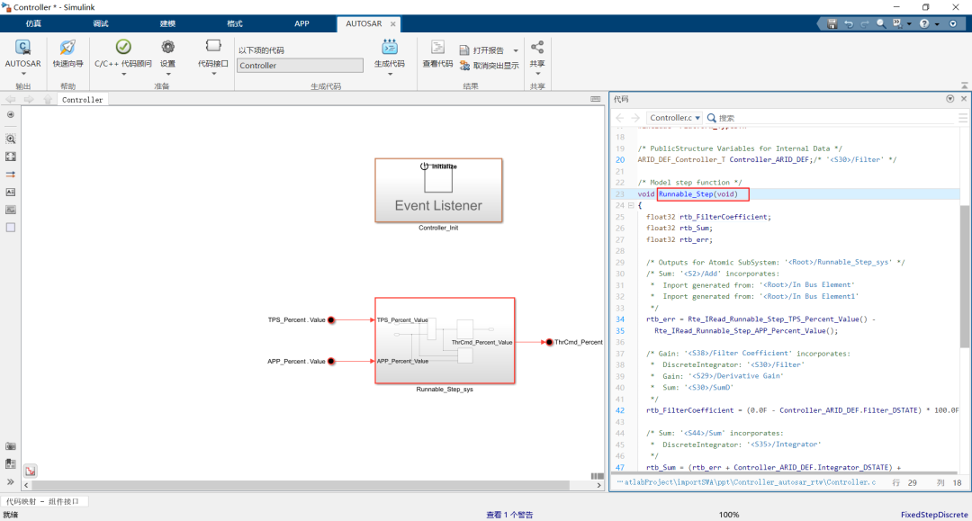Image resolution: width=972 pixels, height=521 pixels.
Task: Expand the 打开报告 dropdown arrow
Action: click(516, 50)
